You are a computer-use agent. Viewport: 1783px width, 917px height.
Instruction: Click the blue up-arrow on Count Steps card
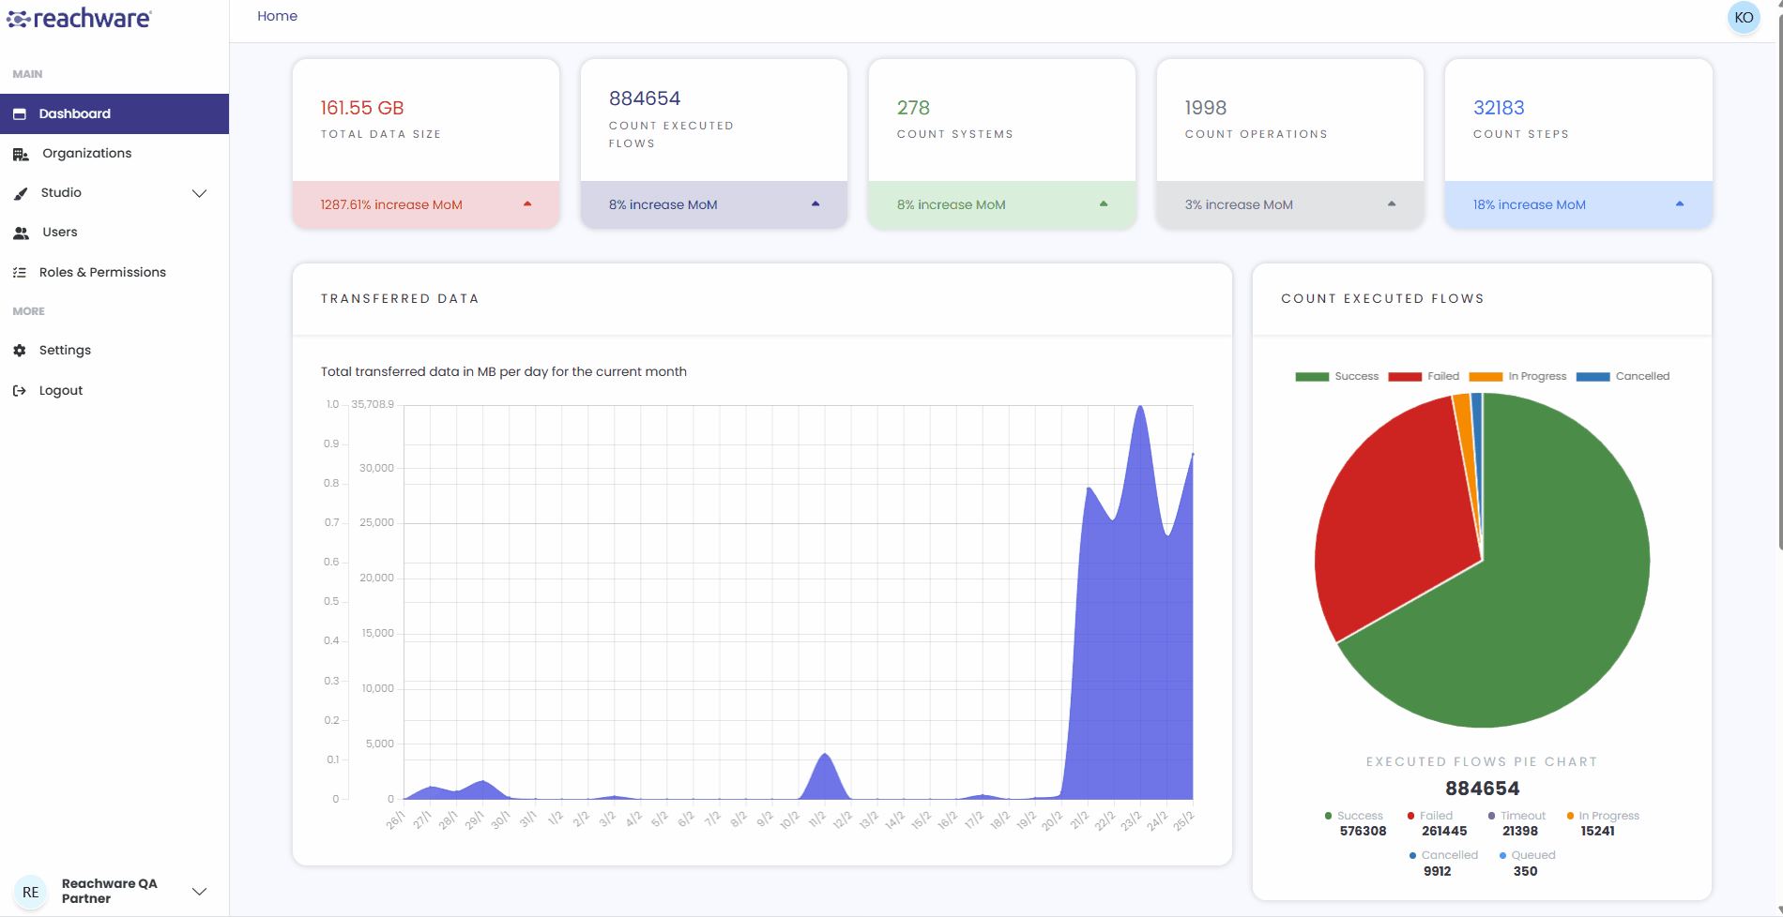tap(1680, 203)
